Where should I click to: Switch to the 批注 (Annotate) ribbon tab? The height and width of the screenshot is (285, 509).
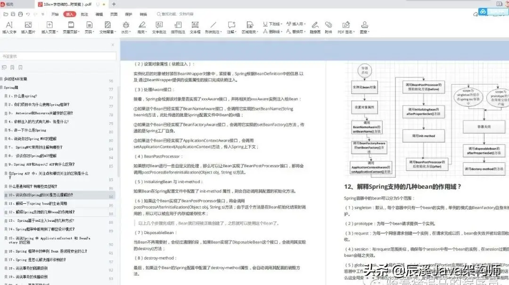84,14
